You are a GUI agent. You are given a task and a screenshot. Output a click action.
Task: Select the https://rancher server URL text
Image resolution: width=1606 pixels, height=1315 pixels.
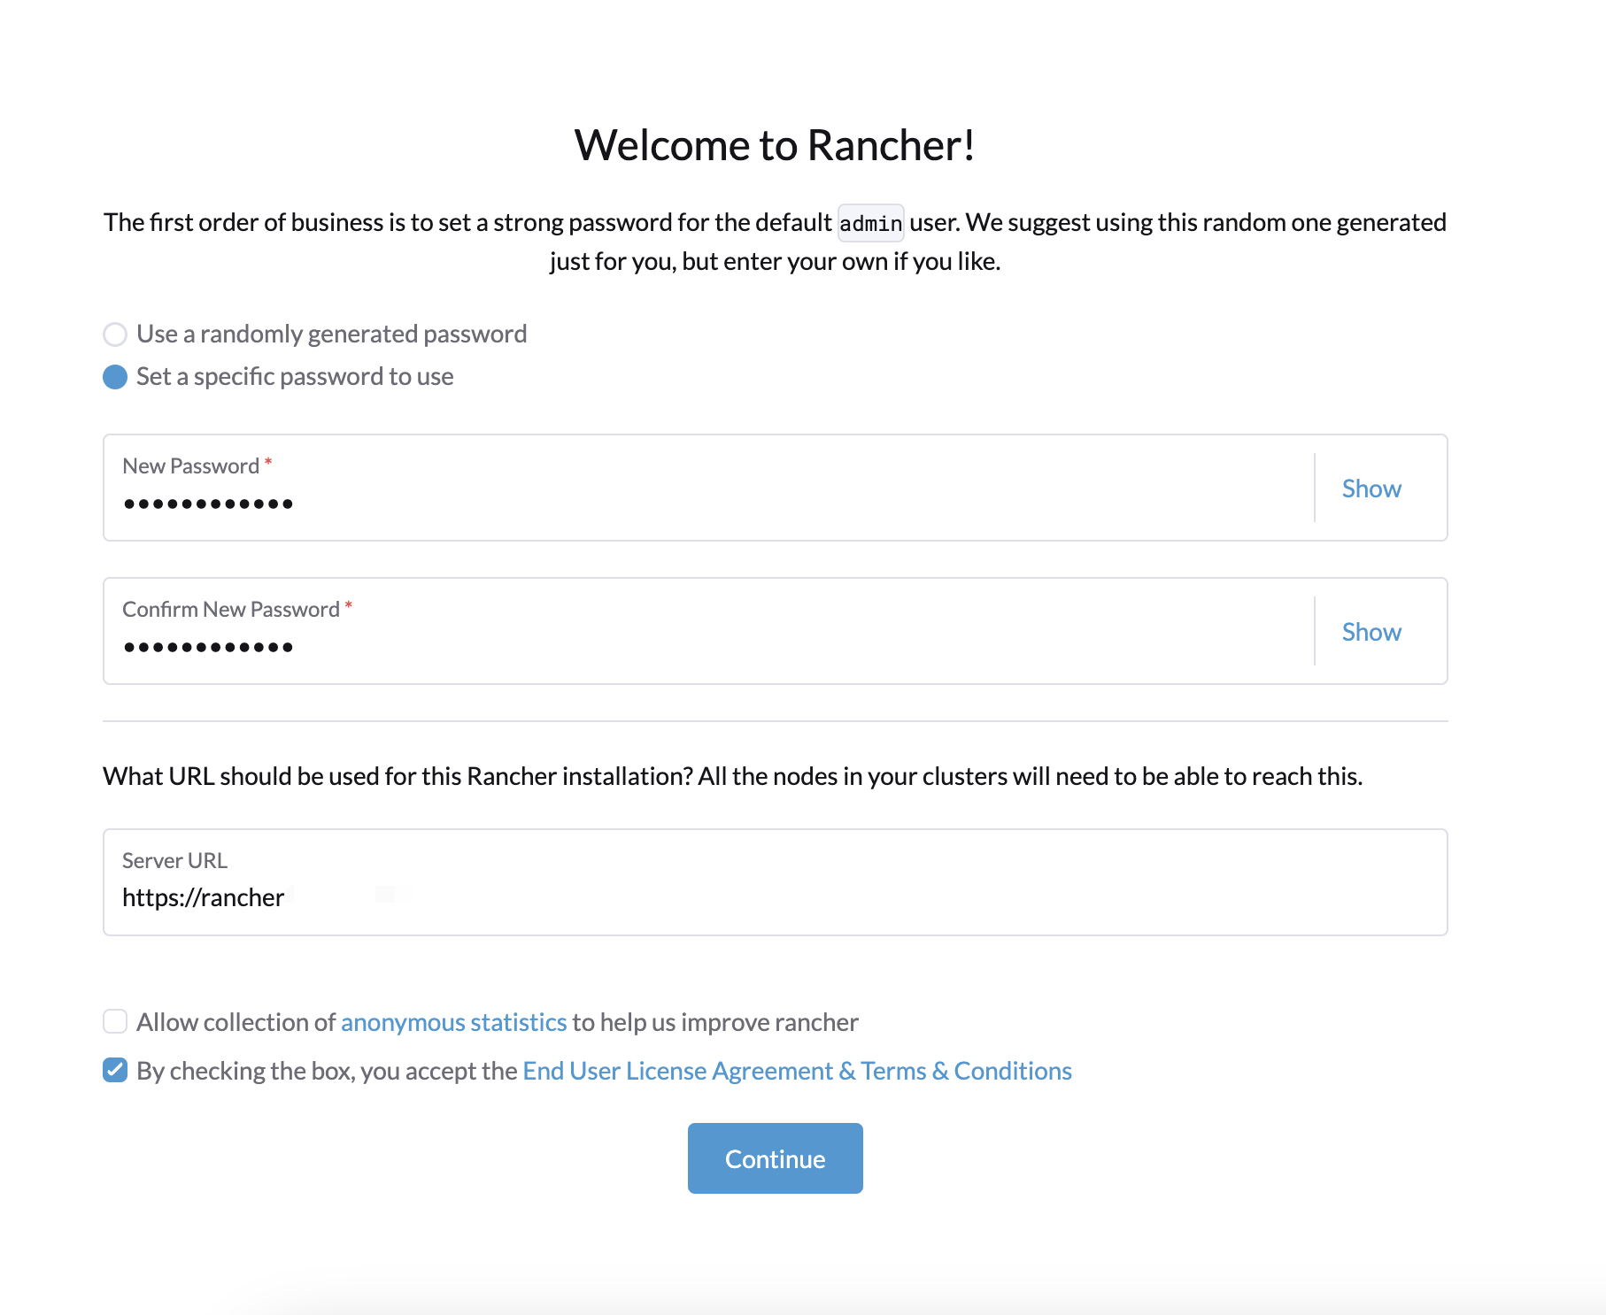(202, 897)
